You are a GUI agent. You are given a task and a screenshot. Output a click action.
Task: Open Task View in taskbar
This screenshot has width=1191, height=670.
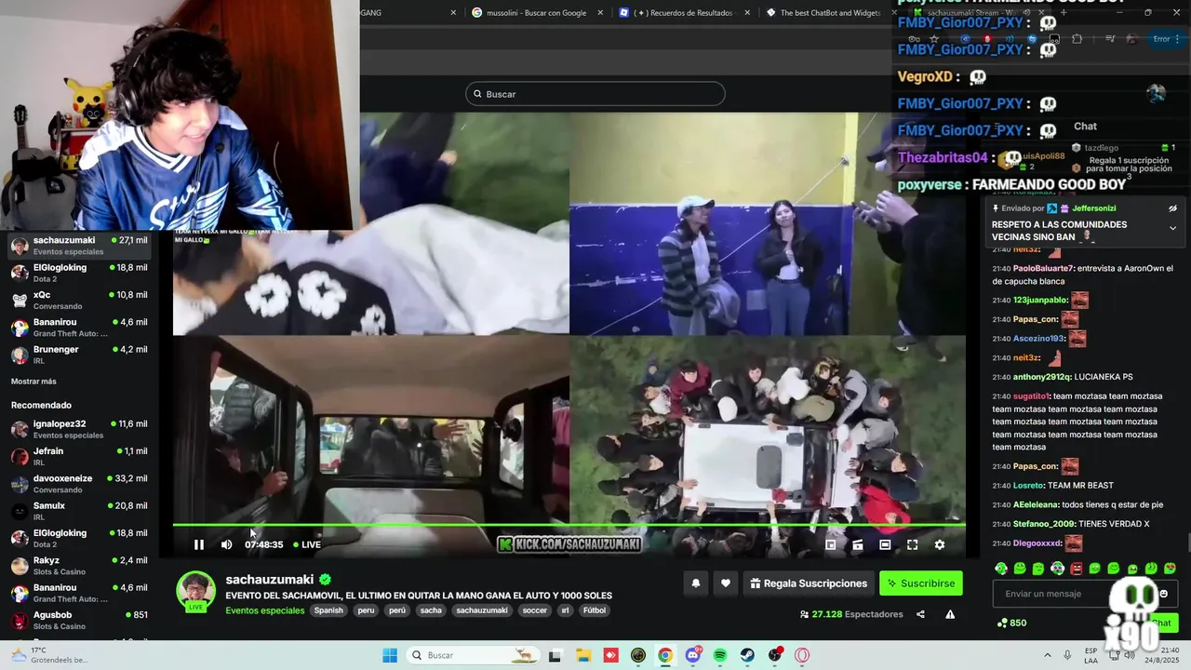[555, 655]
